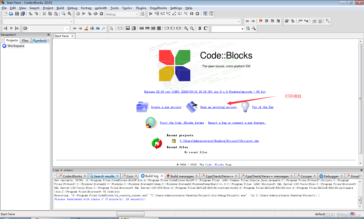Switch to the Build messages tab
This screenshot has width=364, height=219.
point(182,176)
